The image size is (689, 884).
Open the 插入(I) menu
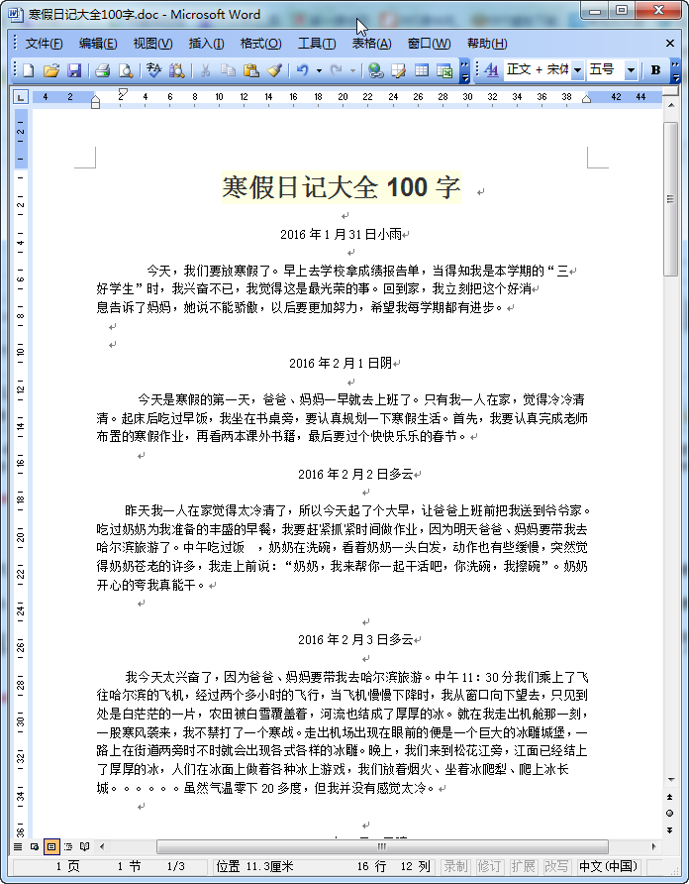pos(206,44)
